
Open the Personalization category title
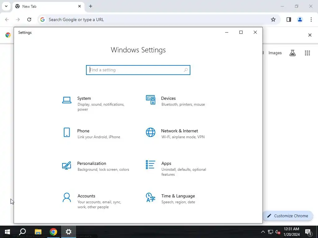point(92,164)
